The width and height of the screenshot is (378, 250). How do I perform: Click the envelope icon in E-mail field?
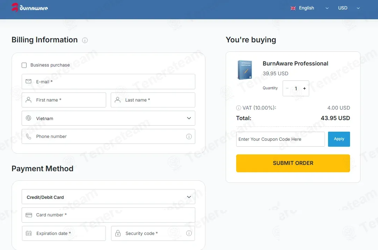click(x=28, y=81)
